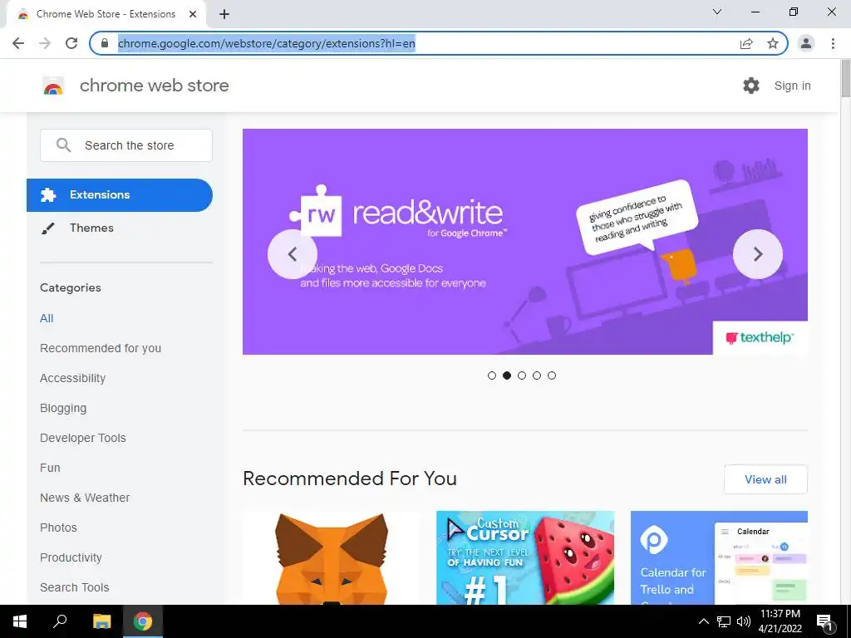Open the volume tray icon
The image size is (851, 638).
click(x=744, y=621)
